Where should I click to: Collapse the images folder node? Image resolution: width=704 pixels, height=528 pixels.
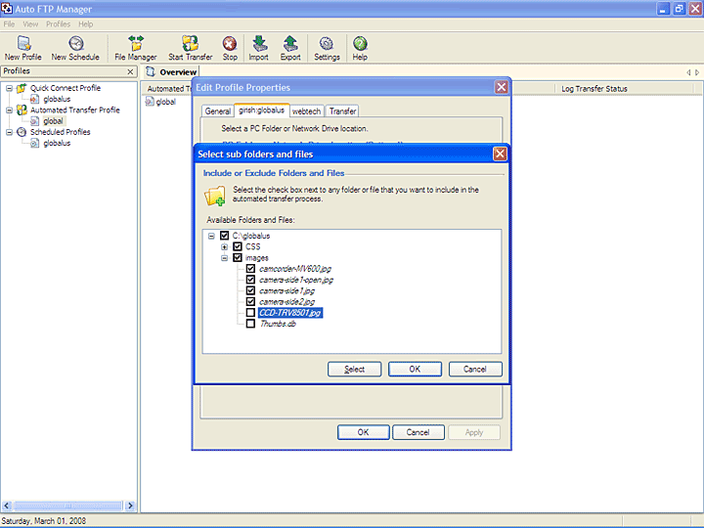pyautogui.click(x=225, y=258)
